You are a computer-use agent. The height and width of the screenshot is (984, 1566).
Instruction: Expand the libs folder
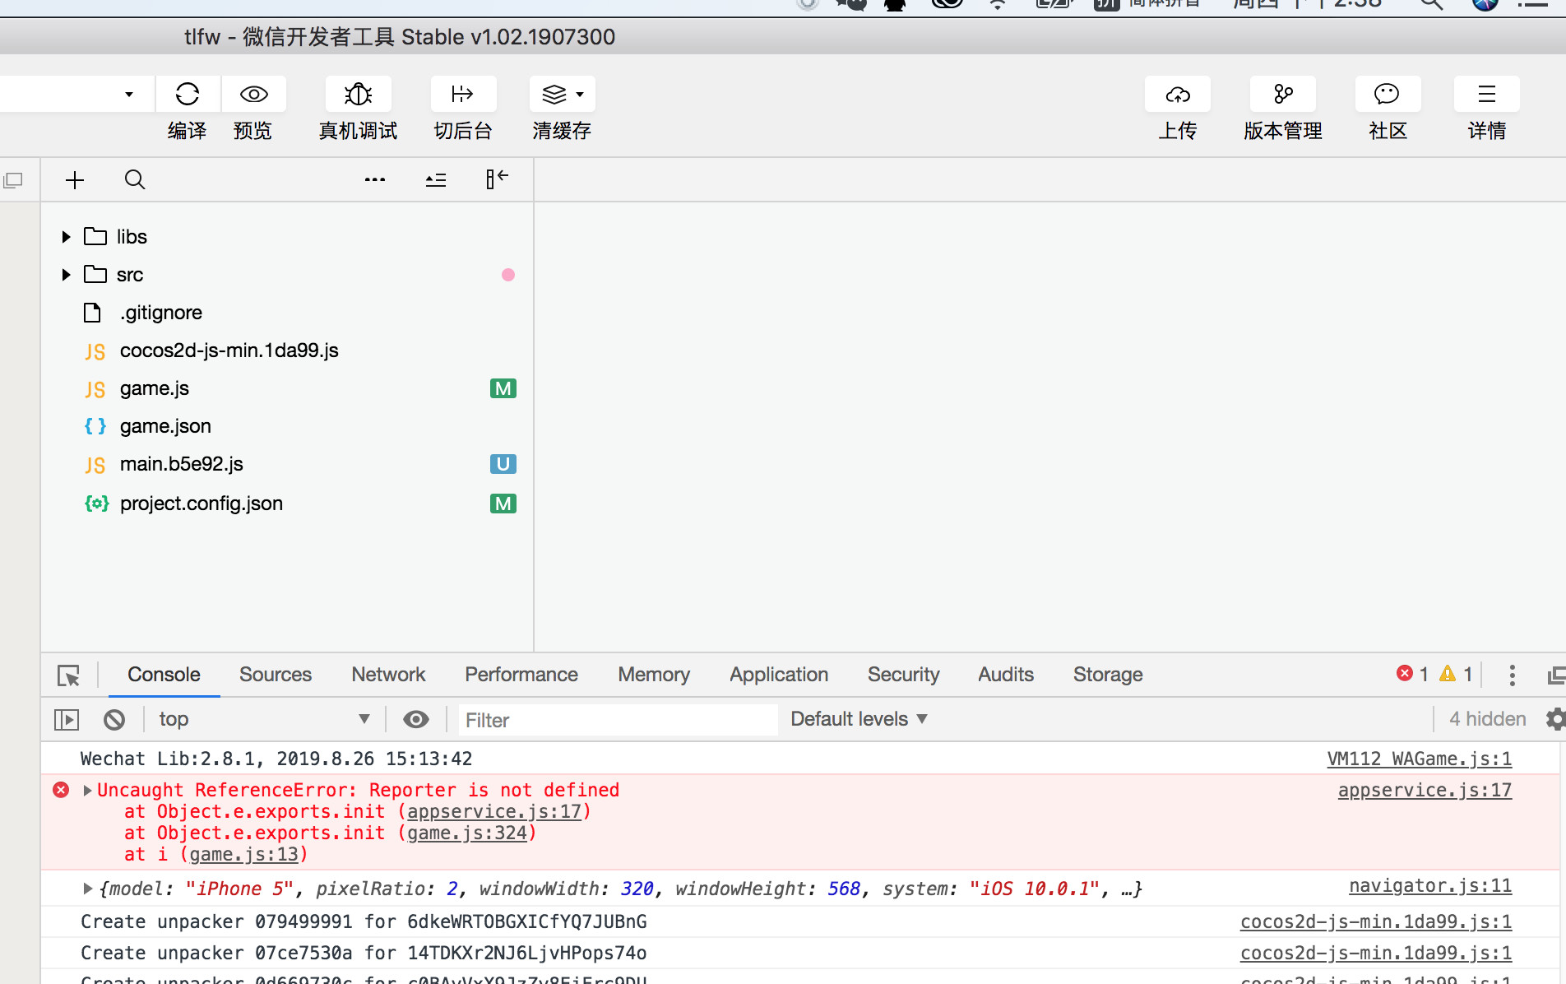tap(67, 237)
